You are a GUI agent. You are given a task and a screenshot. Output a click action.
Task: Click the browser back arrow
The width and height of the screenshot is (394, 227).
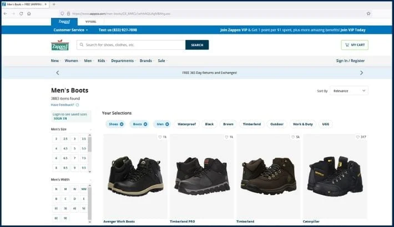coord(6,13)
